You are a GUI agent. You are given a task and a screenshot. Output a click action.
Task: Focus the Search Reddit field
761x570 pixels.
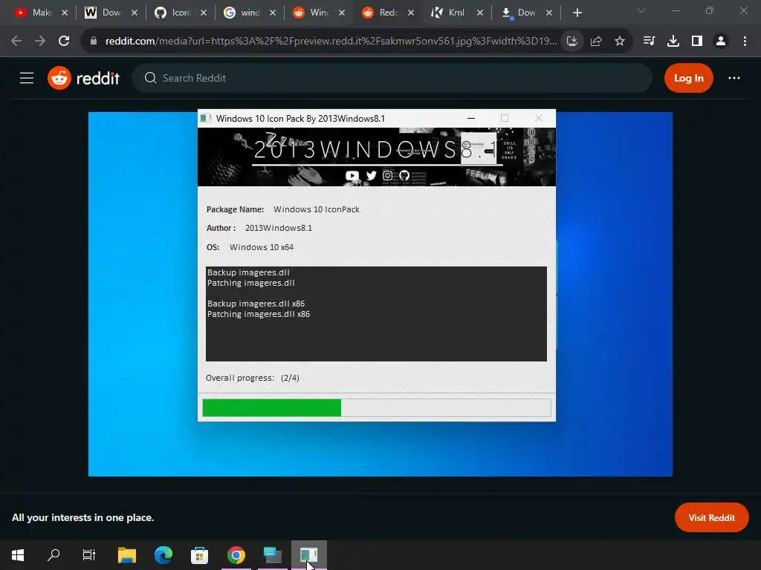coord(392,78)
